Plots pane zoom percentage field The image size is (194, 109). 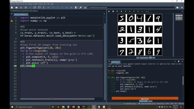(x=148, y=12)
